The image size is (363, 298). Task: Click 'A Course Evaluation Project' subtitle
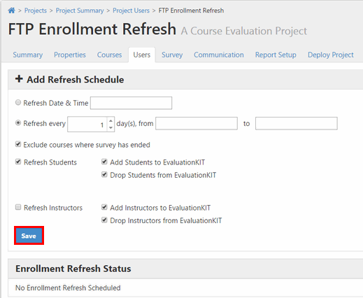pos(244,31)
